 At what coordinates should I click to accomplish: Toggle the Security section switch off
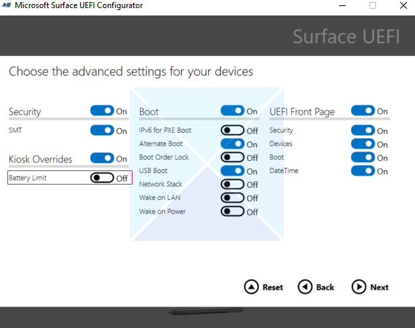pos(102,111)
